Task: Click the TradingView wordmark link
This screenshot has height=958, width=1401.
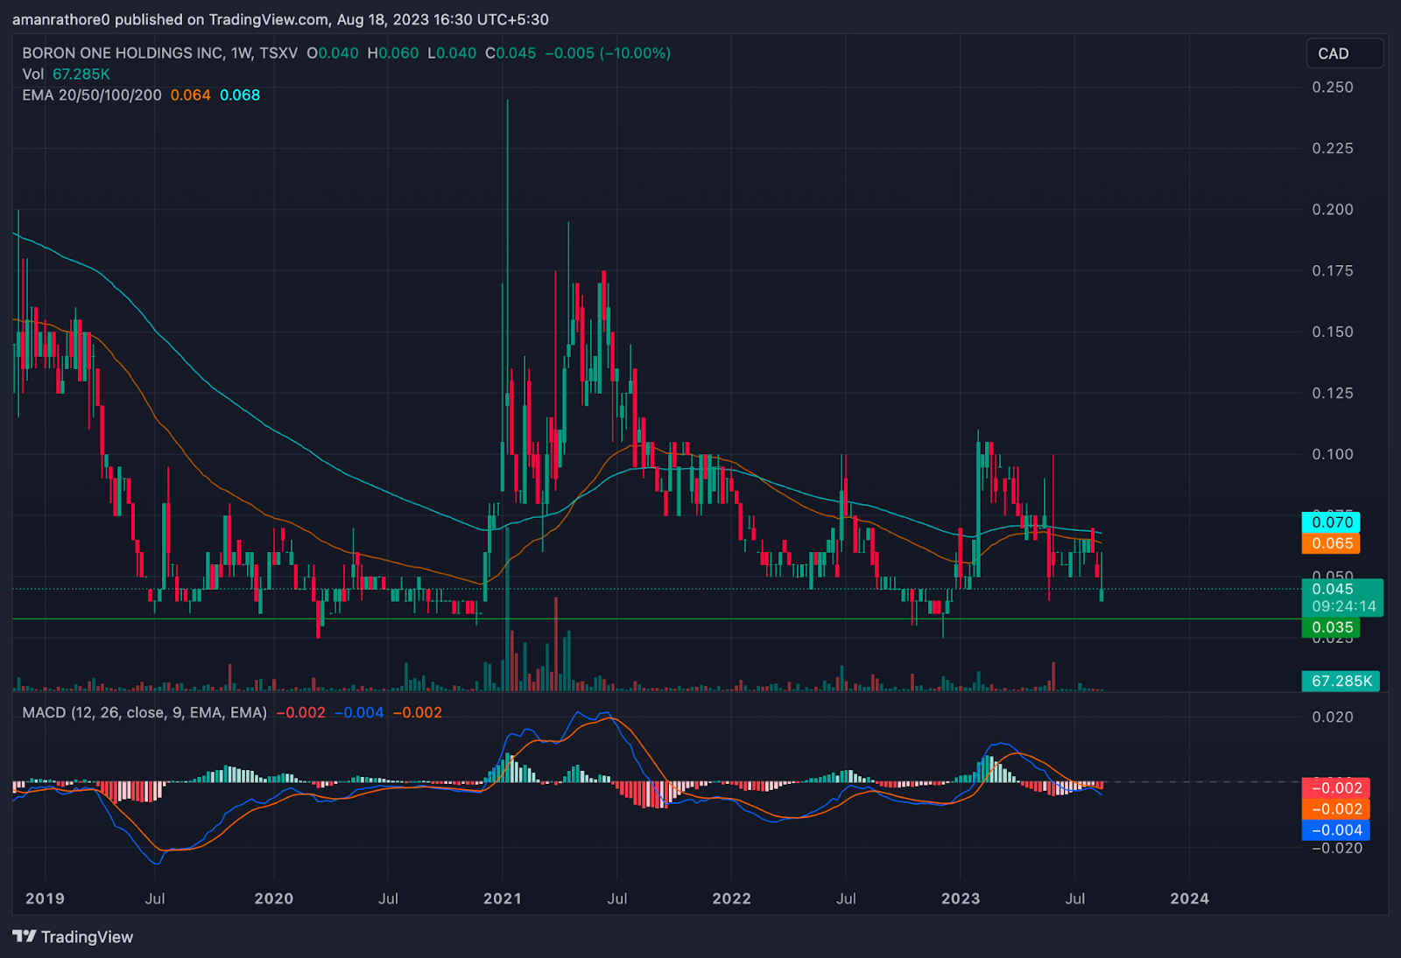Action: click(x=87, y=937)
